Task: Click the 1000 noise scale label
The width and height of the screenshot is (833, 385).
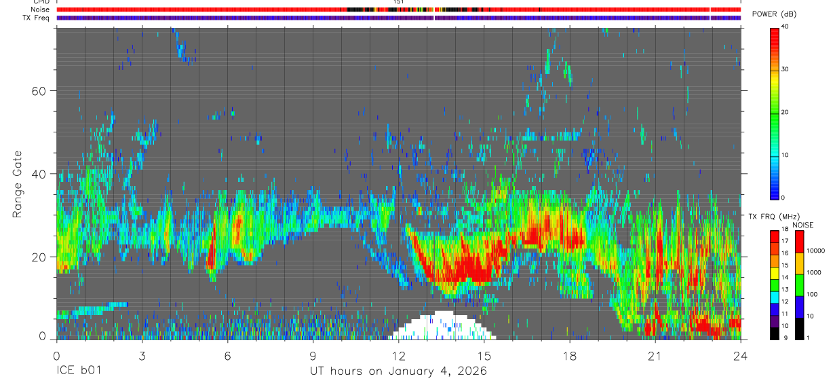Action: [x=815, y=272]
